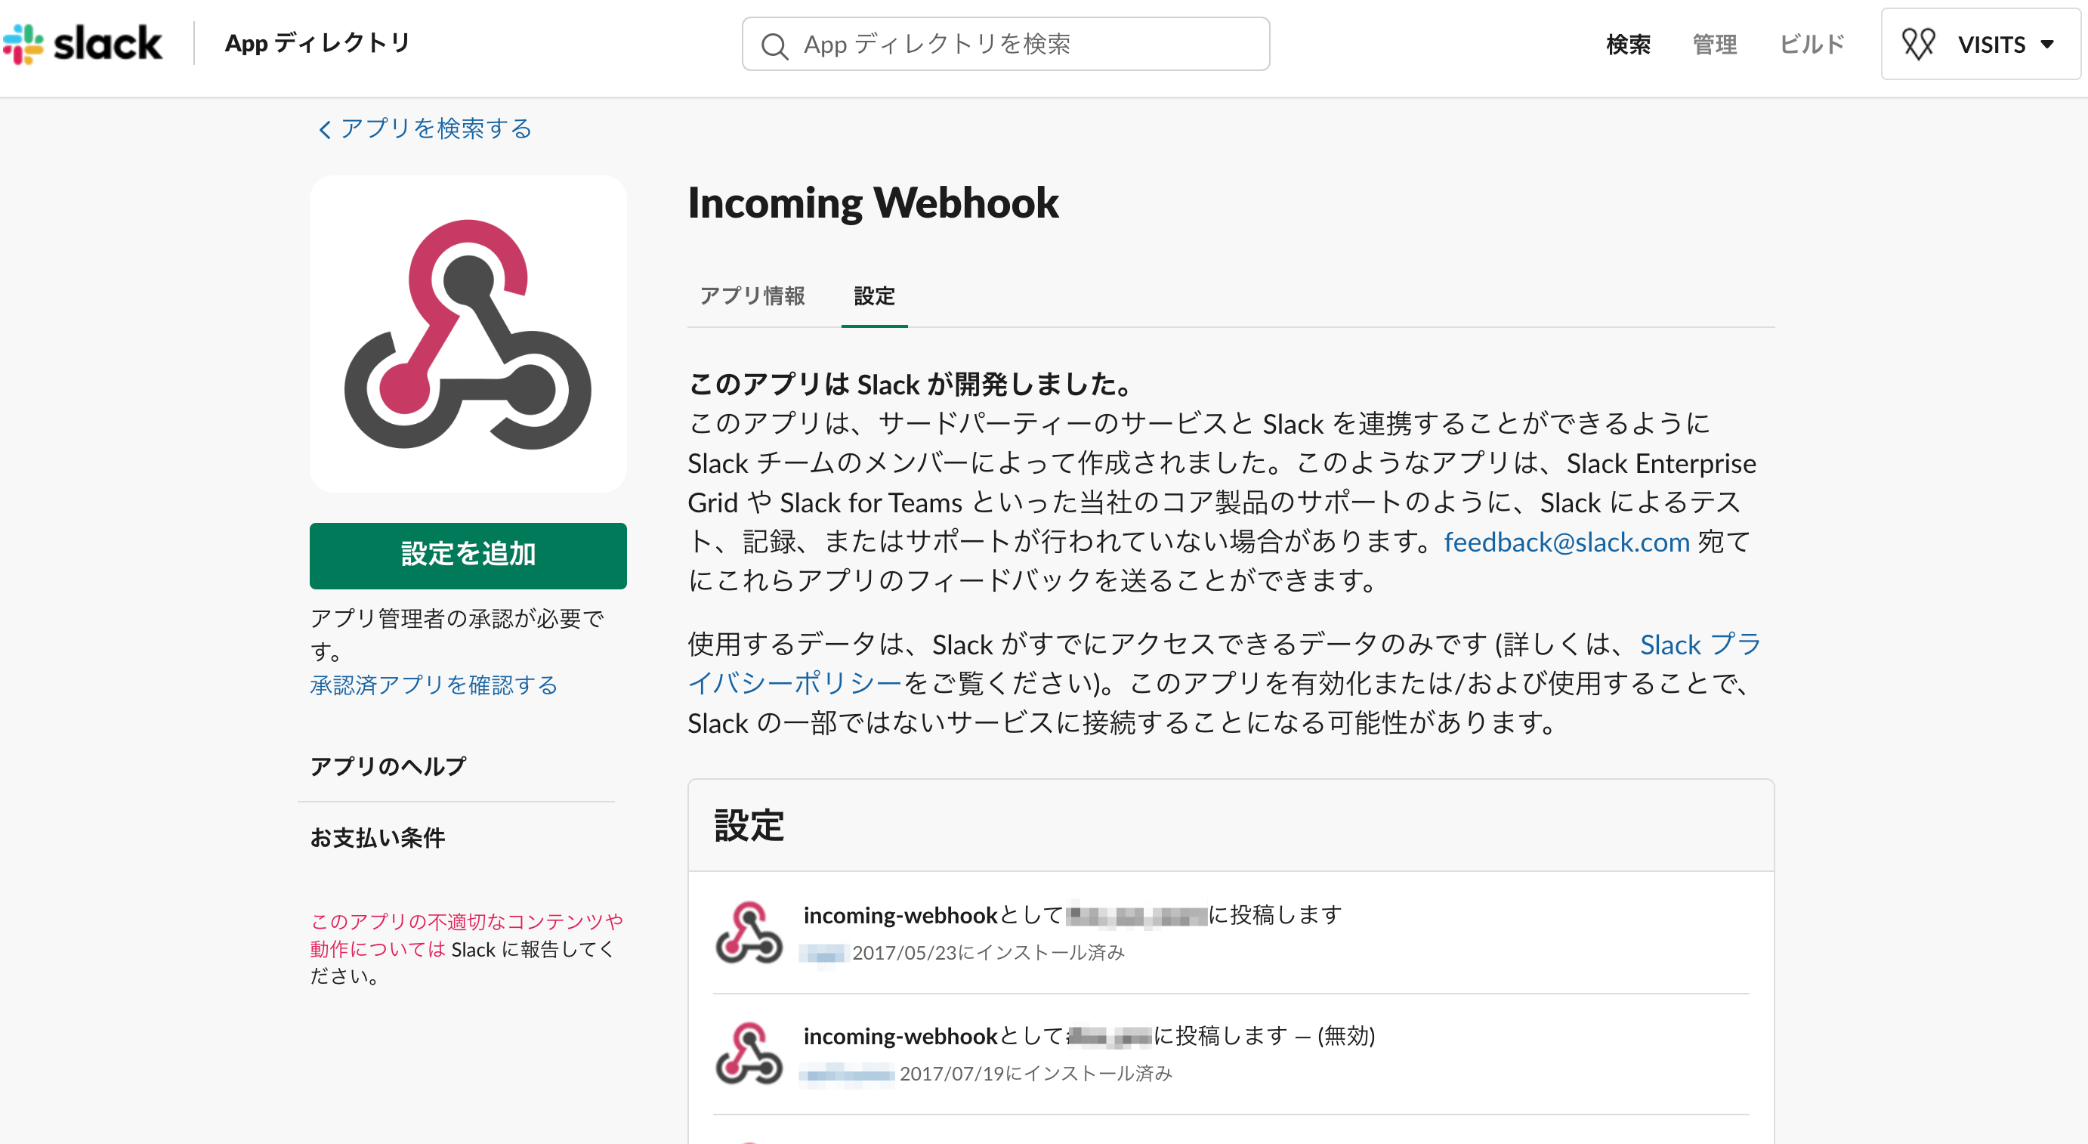Click the このアプリは Slack が開発しました heading

click(x=910, y=385)
